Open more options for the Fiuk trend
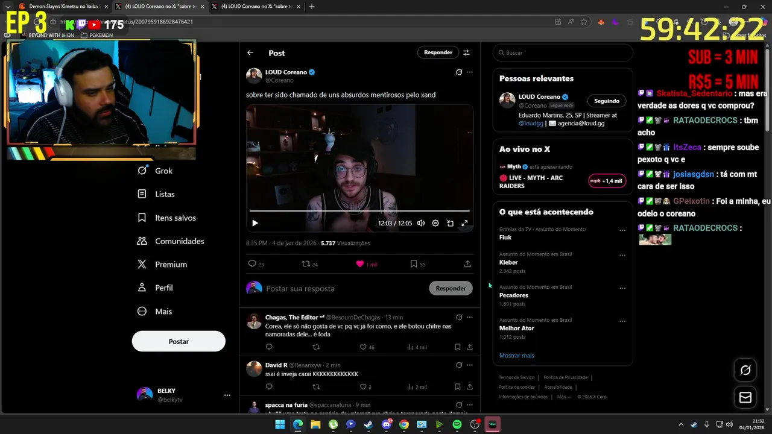 622,230
